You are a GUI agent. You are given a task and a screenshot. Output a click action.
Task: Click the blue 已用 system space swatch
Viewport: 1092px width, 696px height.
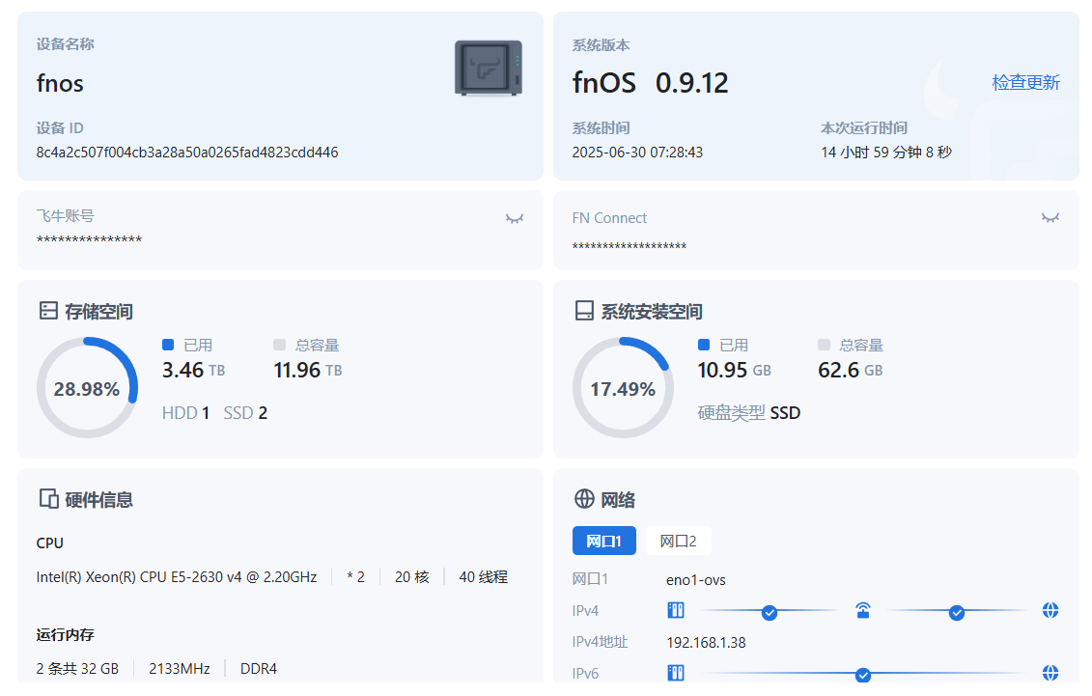pos(704,345)
